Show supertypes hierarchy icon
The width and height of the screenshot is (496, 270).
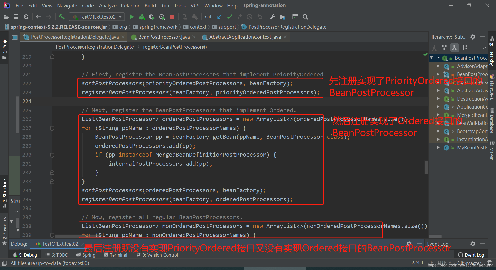(444, 48)
